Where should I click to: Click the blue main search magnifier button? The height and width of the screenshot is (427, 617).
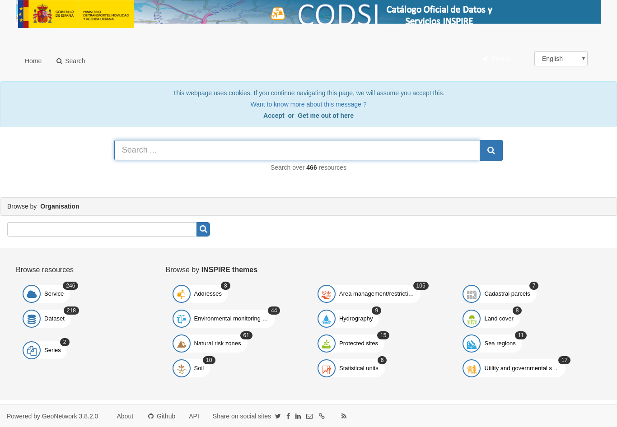pos(491,150)
